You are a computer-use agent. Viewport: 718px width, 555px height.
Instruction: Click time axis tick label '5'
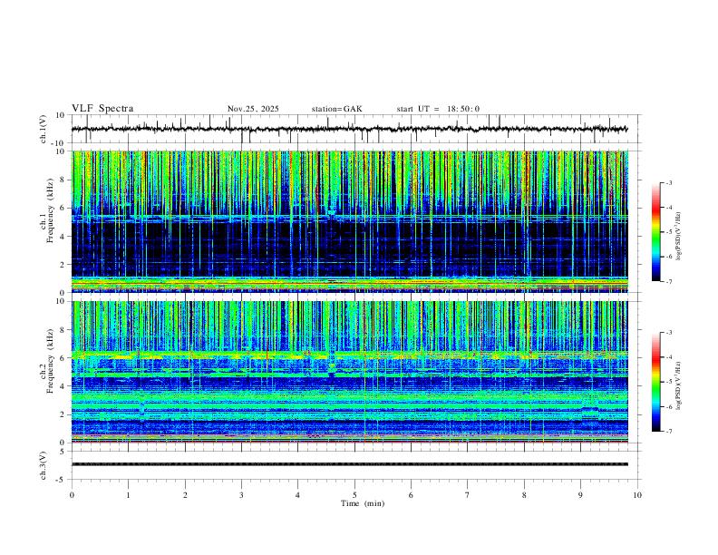point(354,495)
